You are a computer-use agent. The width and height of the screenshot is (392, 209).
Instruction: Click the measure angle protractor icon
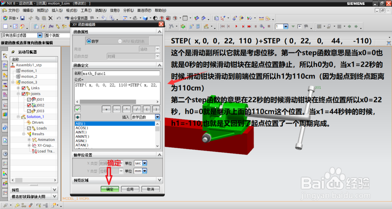pyautogui.click(x=268, y=18)
